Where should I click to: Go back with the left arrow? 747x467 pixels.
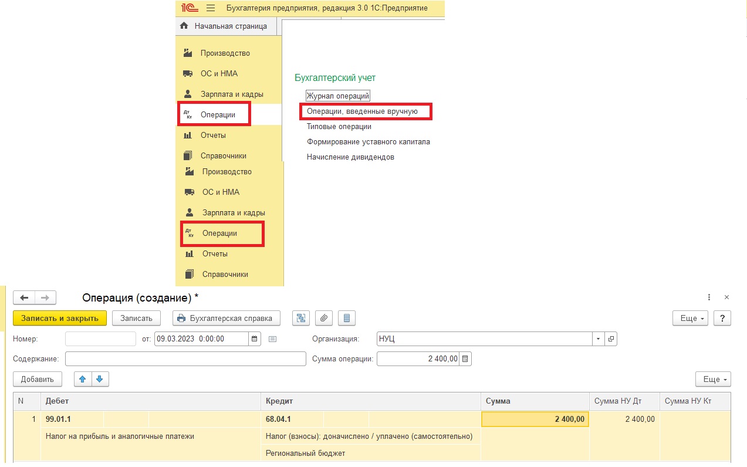coord(24,298)
